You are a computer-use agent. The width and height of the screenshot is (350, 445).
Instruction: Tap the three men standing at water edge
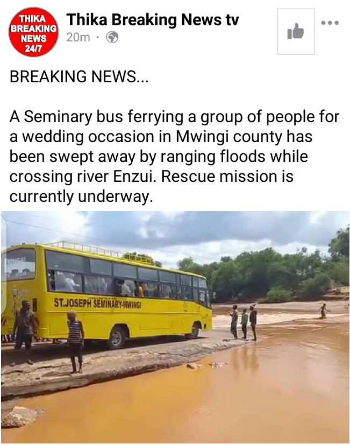(x=243, y=322)
